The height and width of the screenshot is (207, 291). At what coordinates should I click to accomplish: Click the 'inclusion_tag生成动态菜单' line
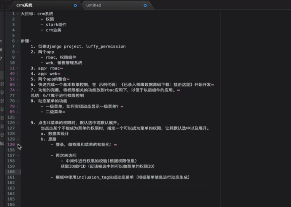click(120, 177)
